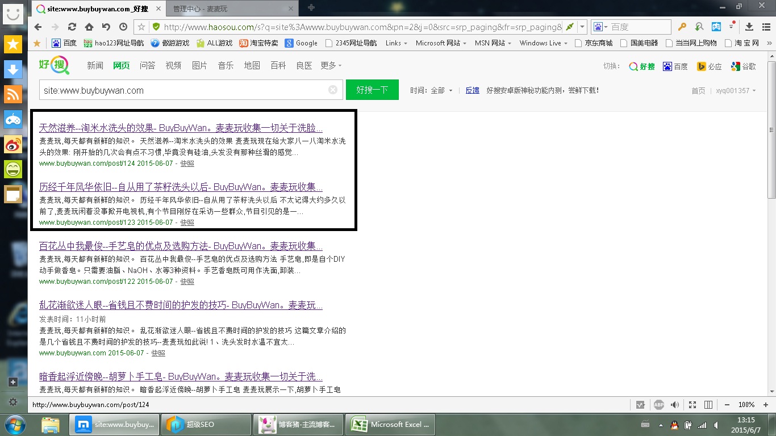Select the 图片 search category
This screenshot has height=436, width=776.
pyautogui.click(x=199, y=66)
